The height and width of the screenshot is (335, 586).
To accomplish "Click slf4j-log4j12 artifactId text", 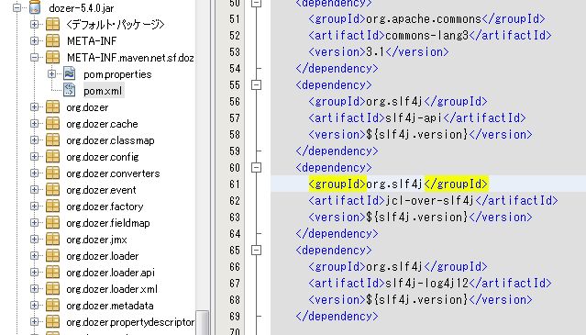I will pos(426,283).
